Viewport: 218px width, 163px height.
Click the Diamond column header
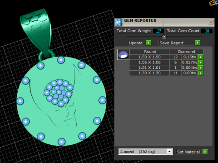pos(186,52)
